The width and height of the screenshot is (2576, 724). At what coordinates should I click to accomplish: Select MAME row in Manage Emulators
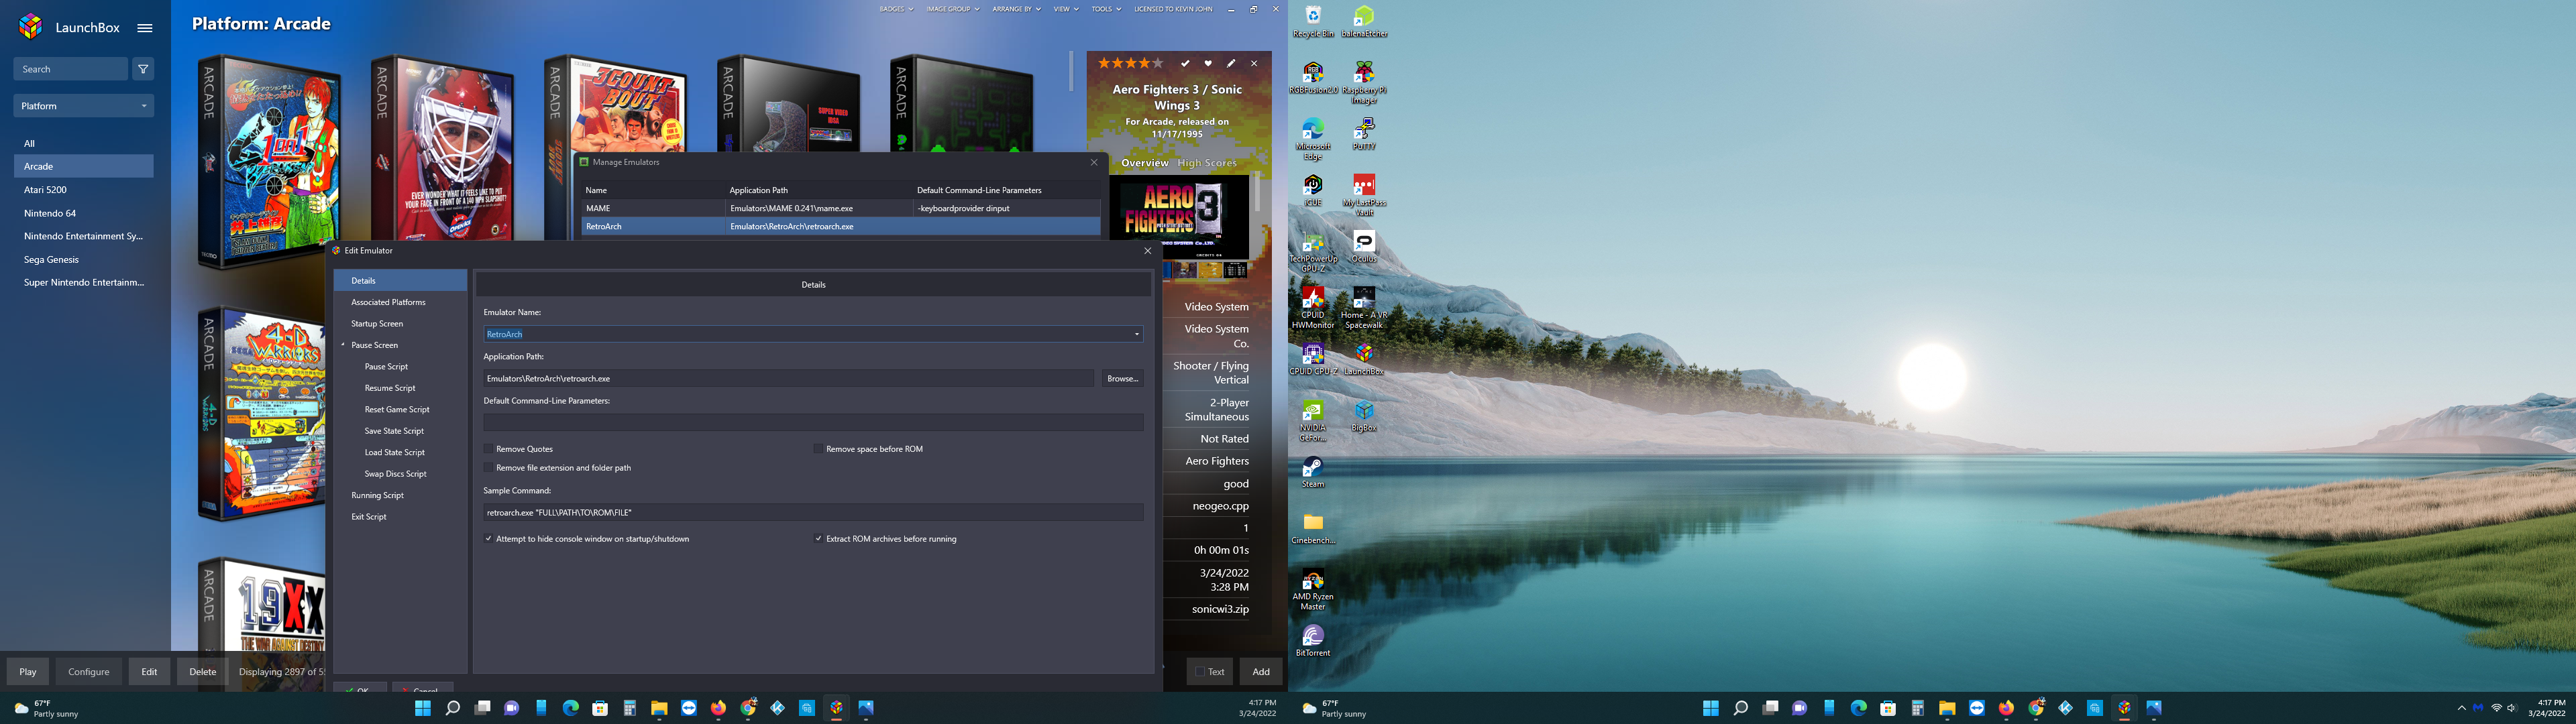tap(840, 208)
